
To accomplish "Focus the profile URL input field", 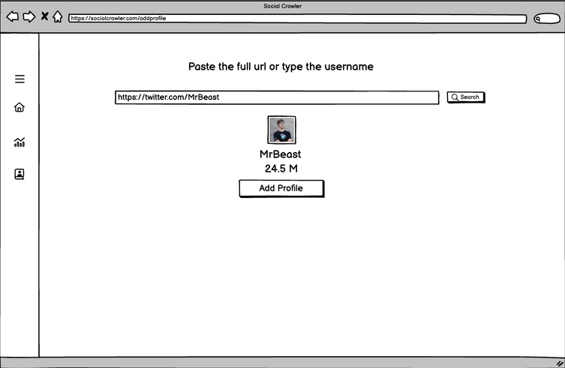I will click(277, 97).
